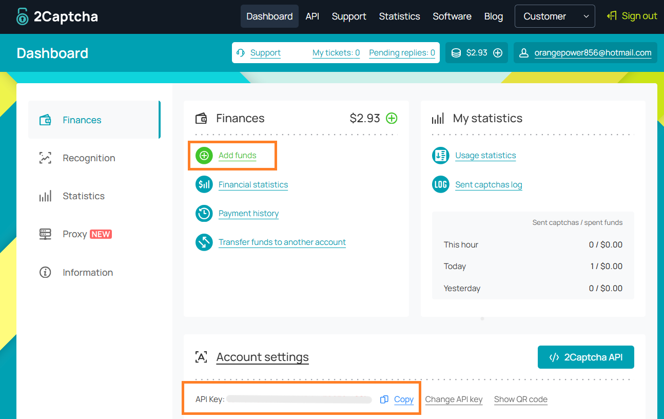Click the Support headset icon
664x419 pixels.
tap(241, 53)
